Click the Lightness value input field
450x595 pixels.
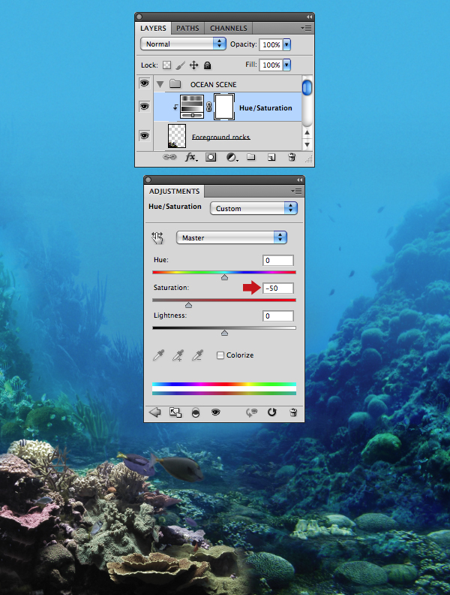278,316
